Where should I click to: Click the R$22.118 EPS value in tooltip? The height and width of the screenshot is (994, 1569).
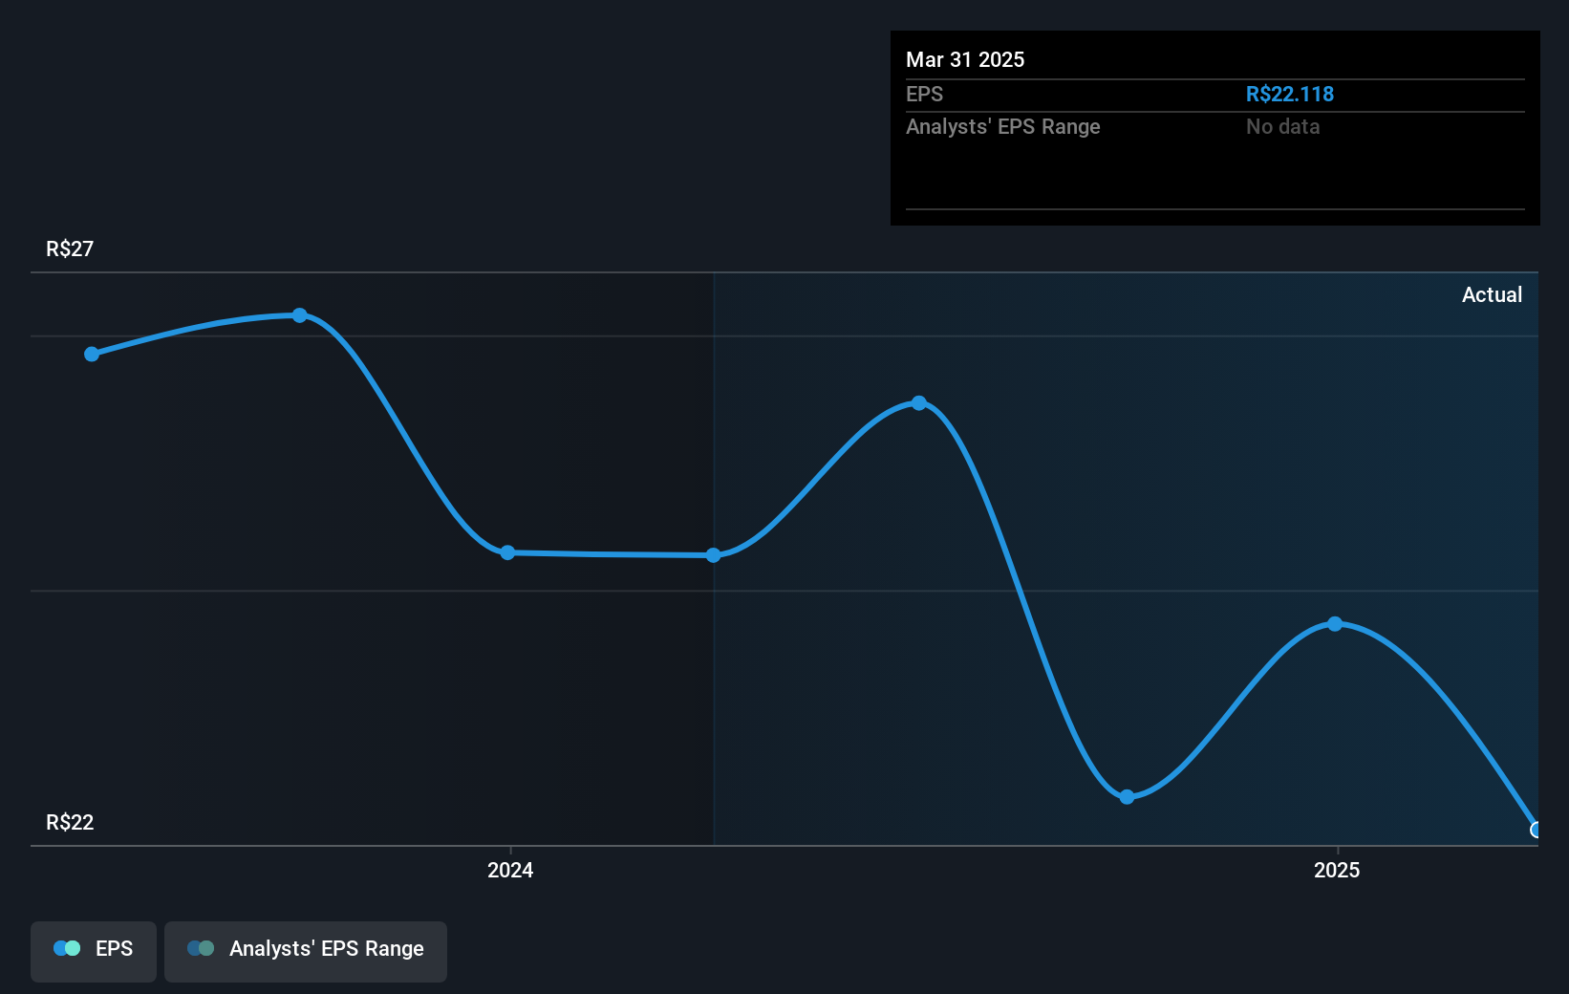click(x=1290, y=95)
